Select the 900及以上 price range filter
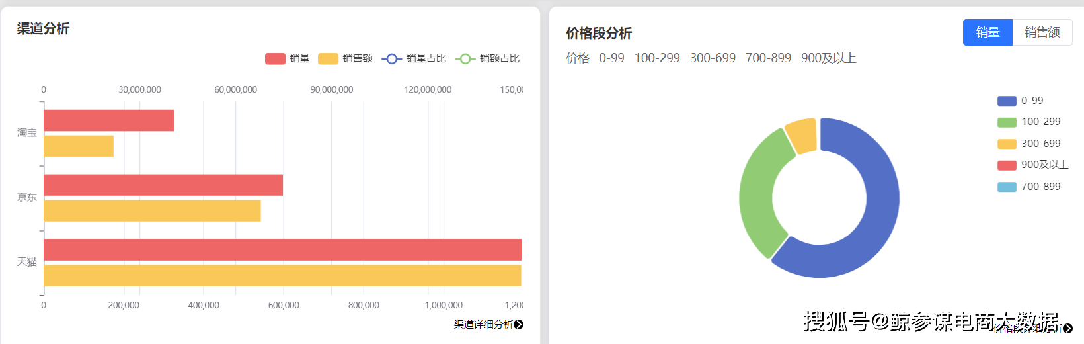 click(829, 58)
